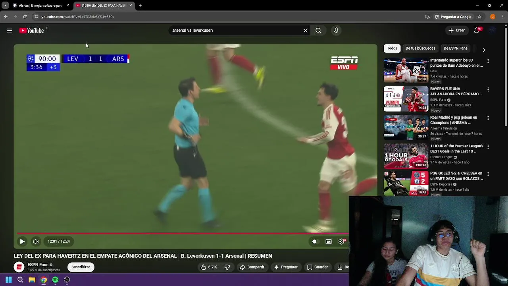Click the Crear button
The image size is (508, 286).
(x=456, y=30)
